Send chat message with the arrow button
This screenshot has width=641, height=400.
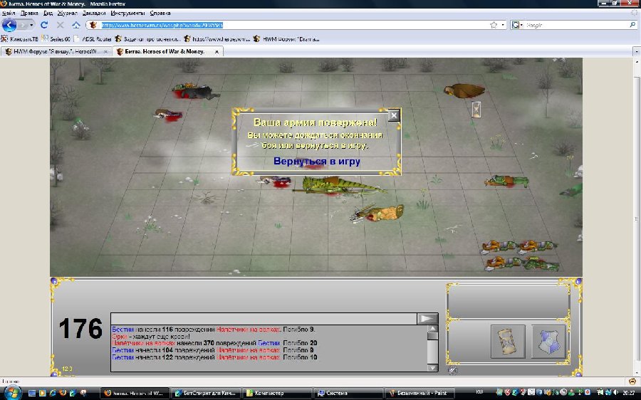click(427, 319)
